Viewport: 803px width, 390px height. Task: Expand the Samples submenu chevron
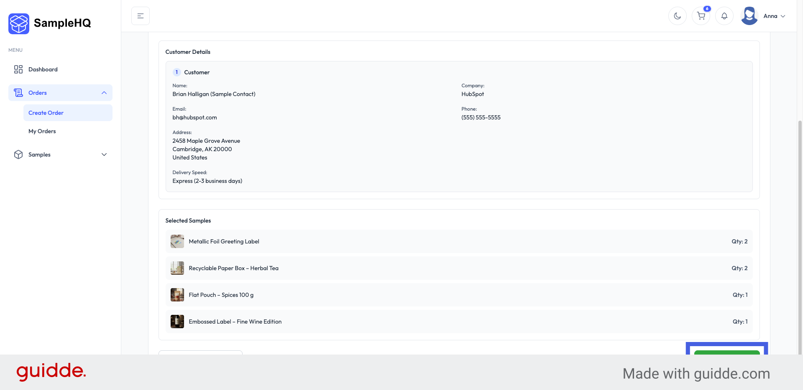coord(104,154)
